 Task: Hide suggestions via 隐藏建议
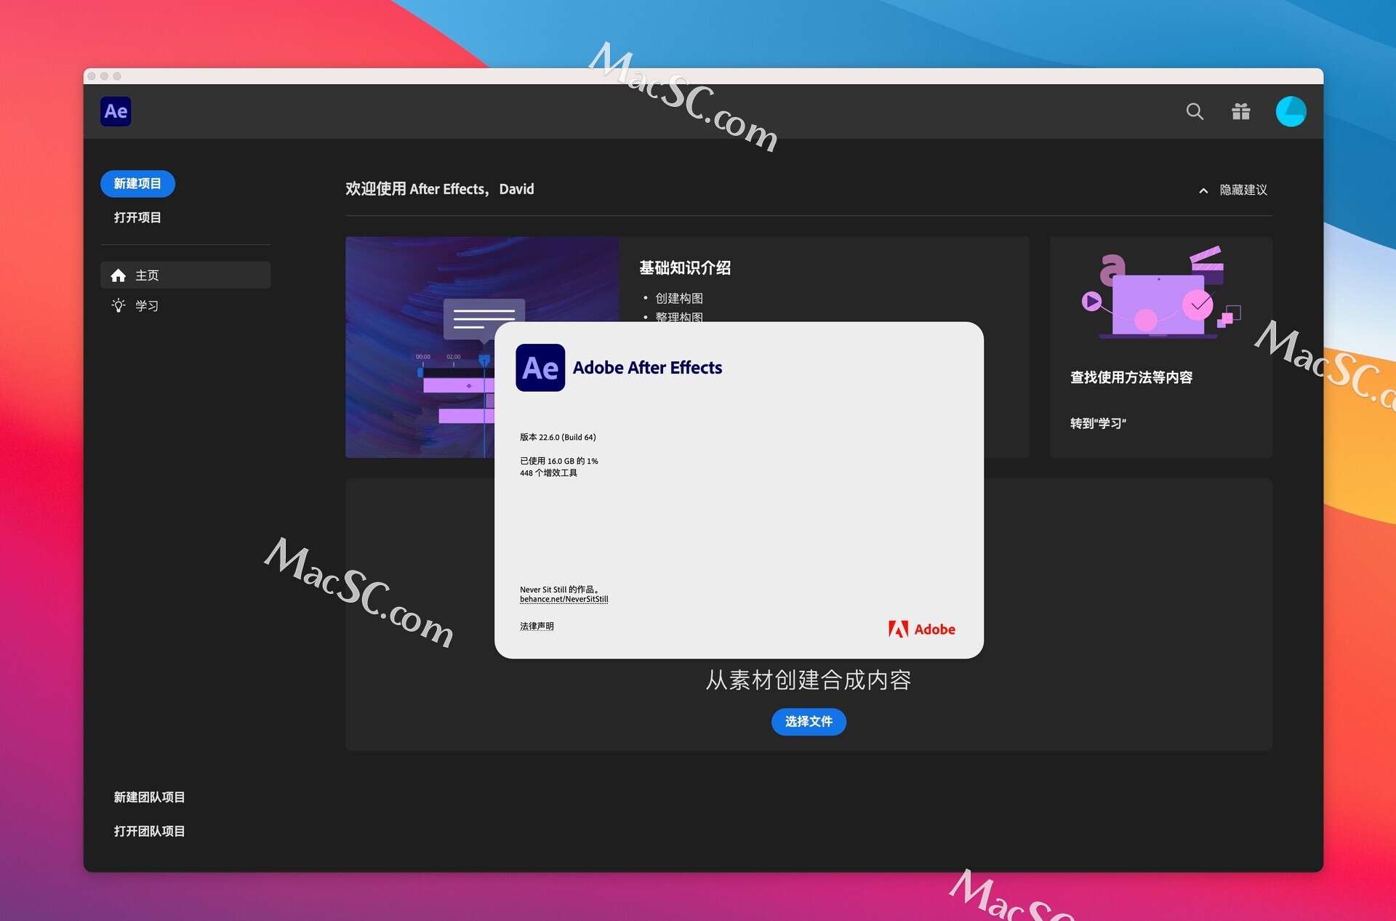[1243, 190]
